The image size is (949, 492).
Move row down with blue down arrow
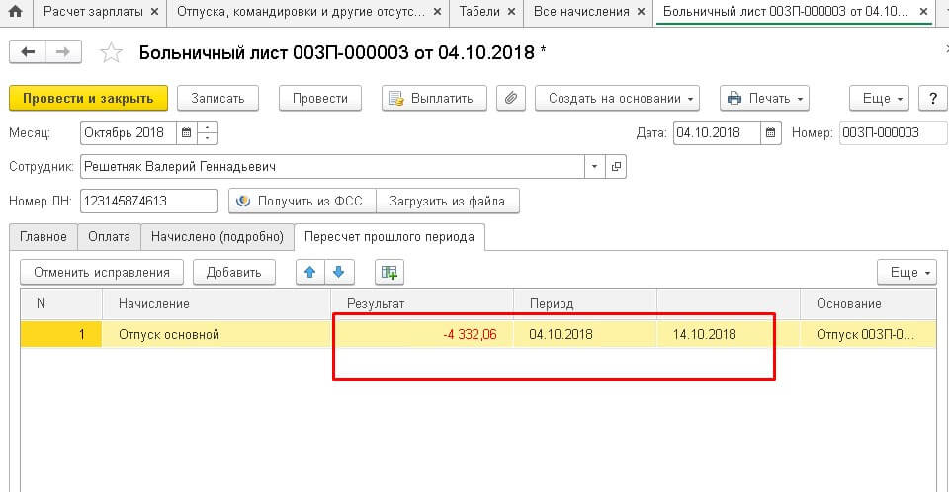pyautogui.click(x=338, y=272)
